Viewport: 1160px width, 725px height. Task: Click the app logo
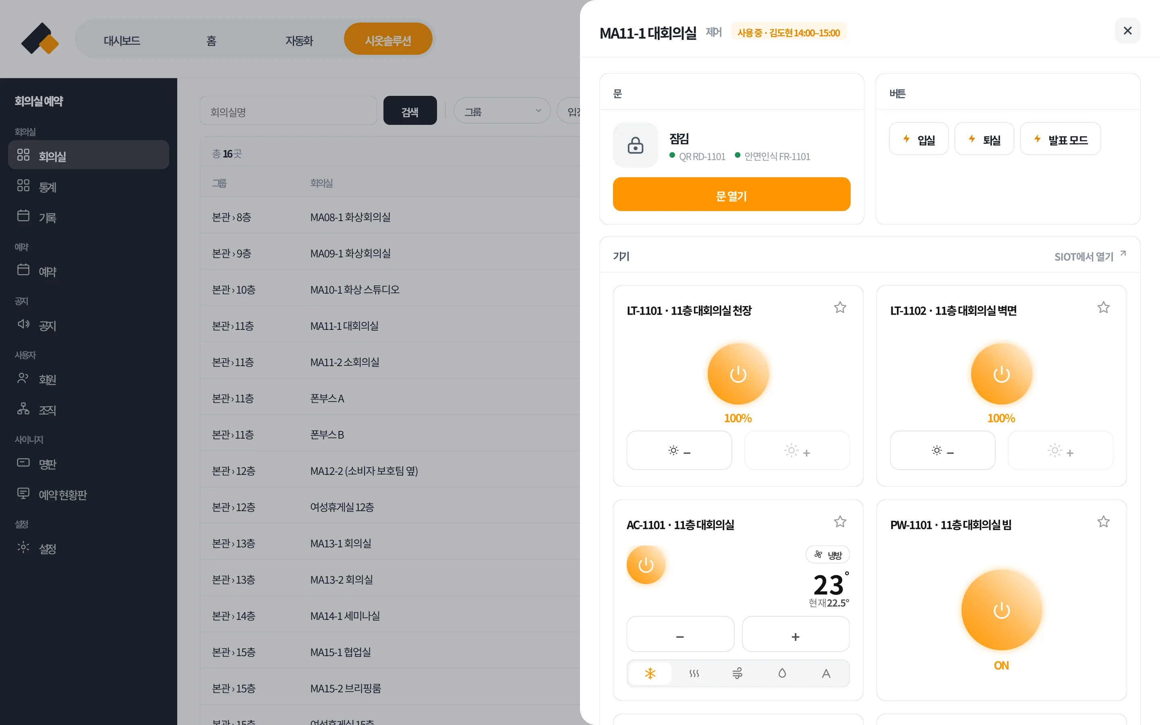pyautogui.click(x=40, y=39)
